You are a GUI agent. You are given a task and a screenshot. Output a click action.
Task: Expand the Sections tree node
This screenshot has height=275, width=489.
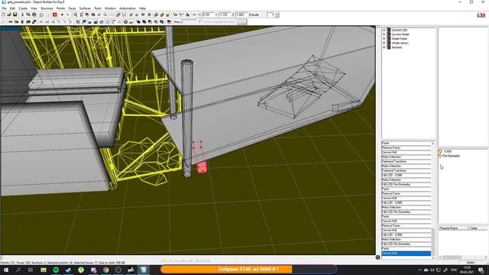click(x=384, y=47)
